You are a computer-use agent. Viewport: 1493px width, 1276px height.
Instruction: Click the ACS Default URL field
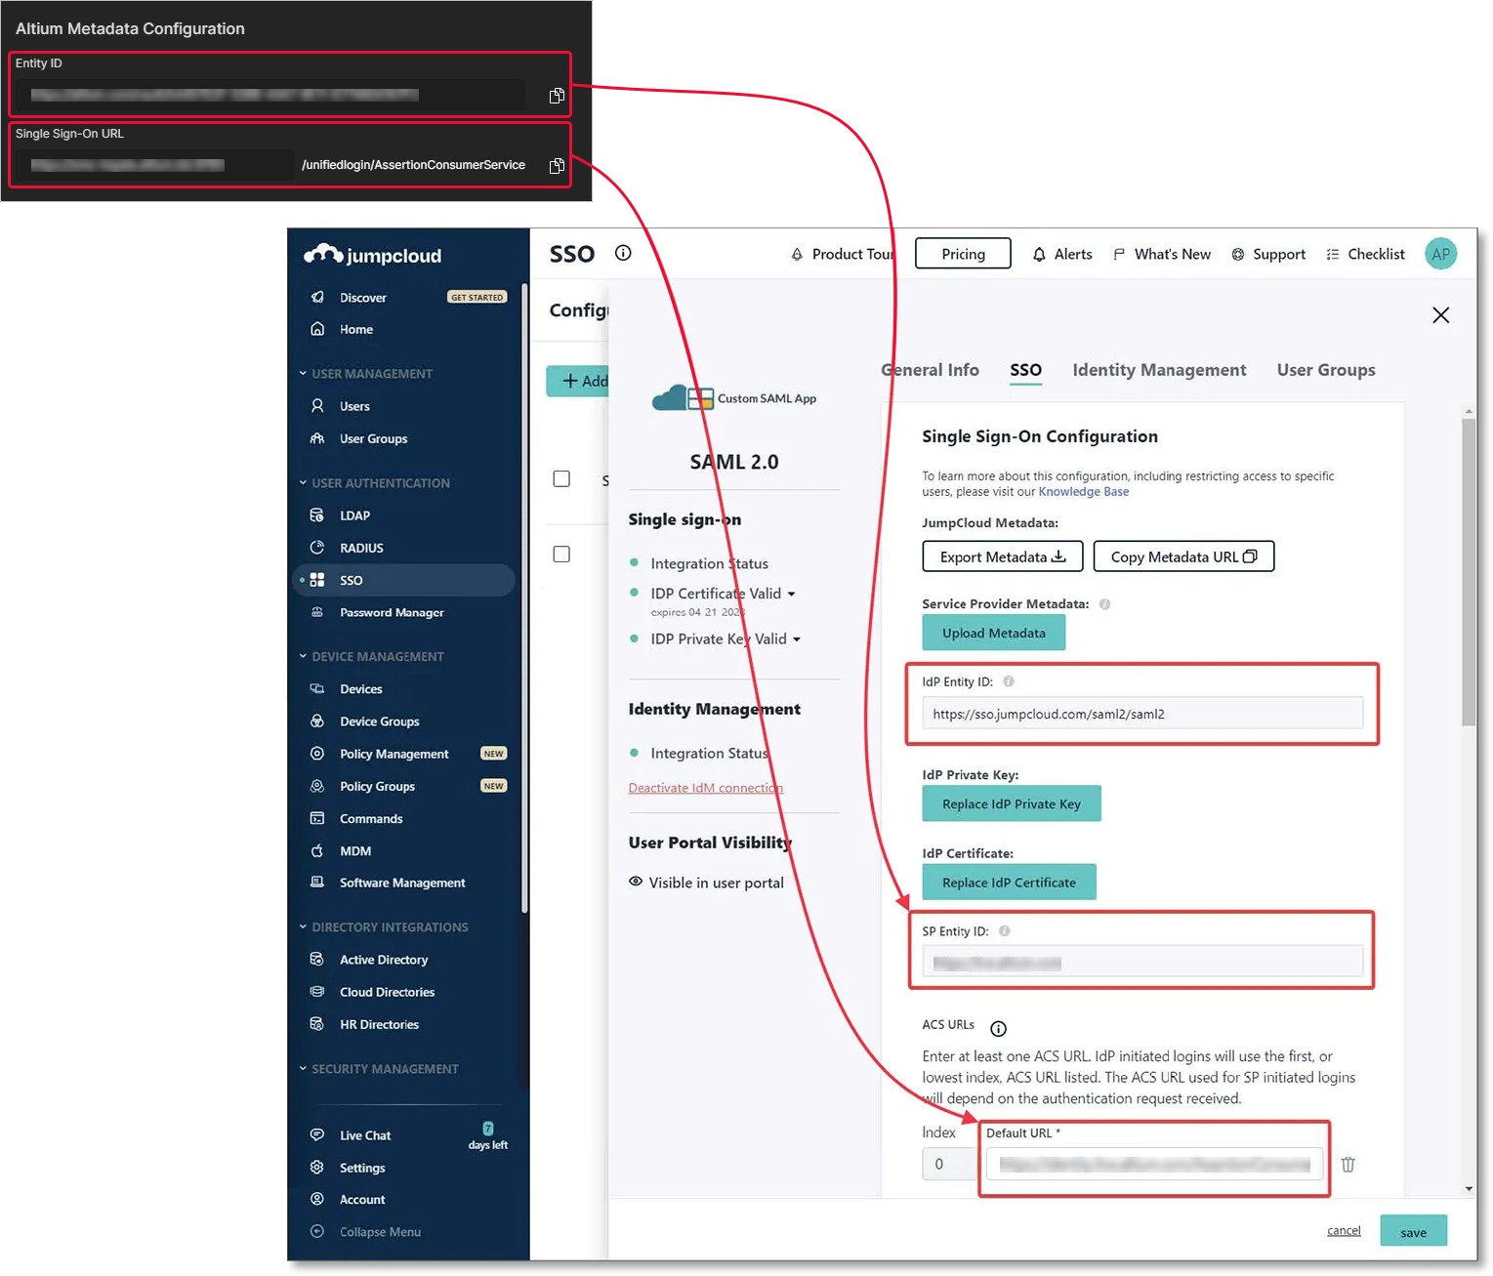tap(1154, 1165)
